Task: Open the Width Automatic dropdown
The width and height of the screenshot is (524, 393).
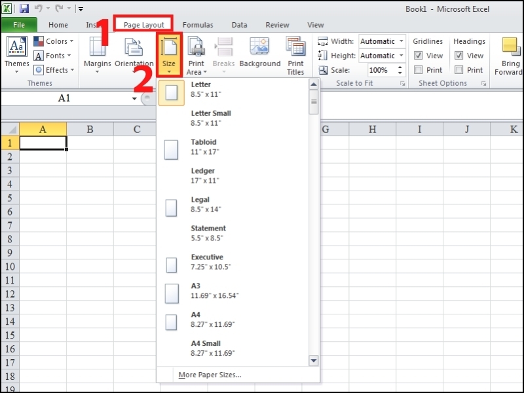Action: pos(401,41)
